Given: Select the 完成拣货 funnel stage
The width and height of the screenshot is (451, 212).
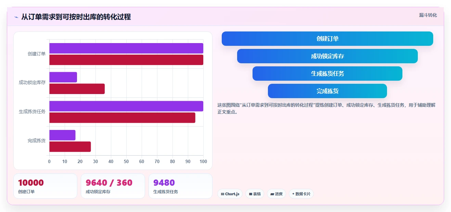Looking at the screenshot, I should [x=327, y=91].
